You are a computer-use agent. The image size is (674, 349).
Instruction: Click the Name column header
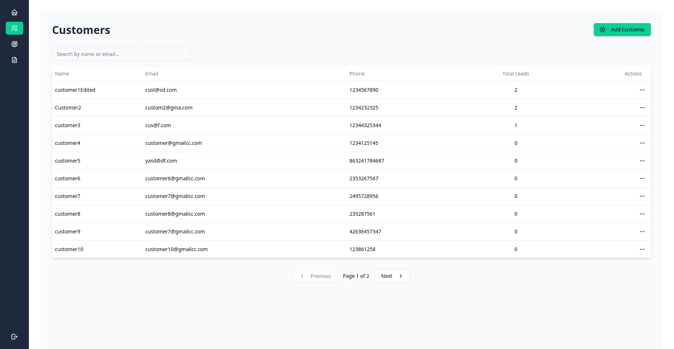pos(62,74)
